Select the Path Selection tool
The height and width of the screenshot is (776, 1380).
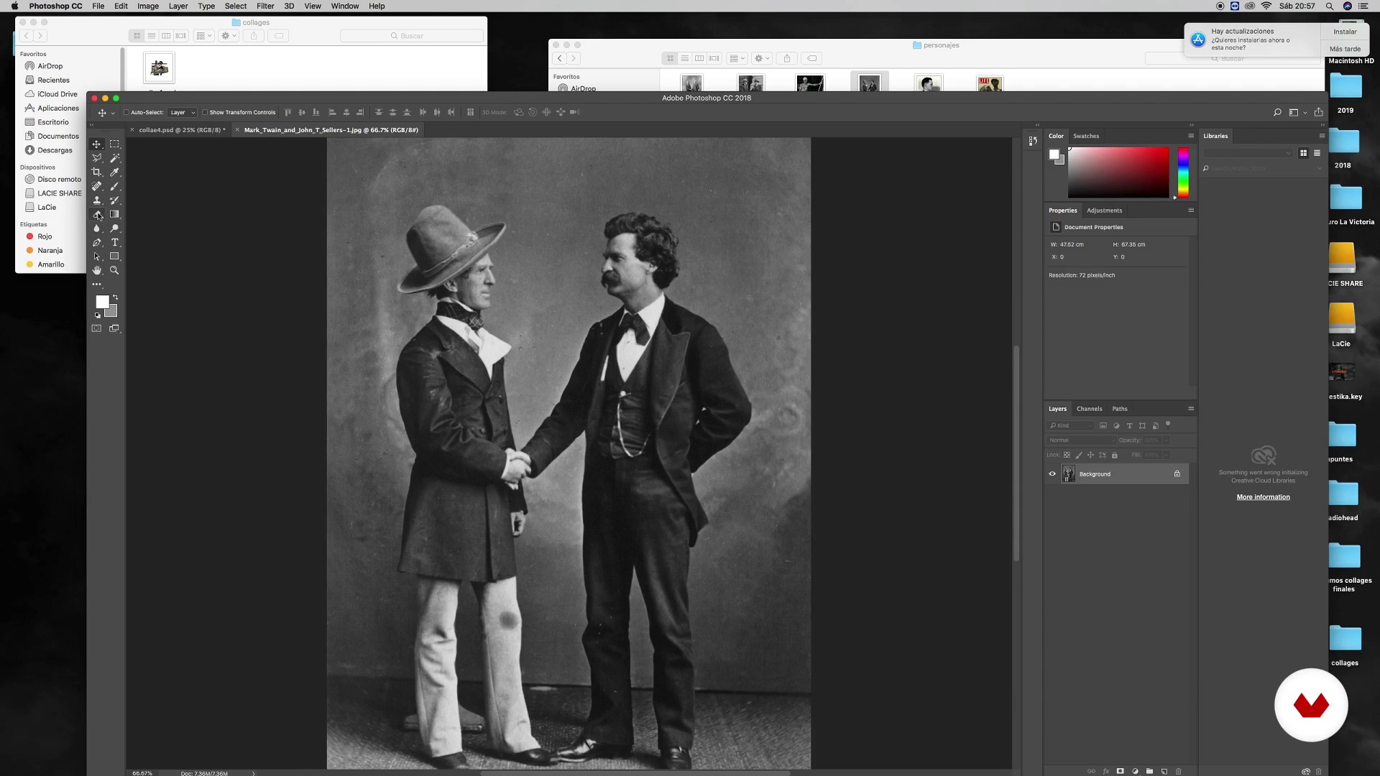[96, 257]
